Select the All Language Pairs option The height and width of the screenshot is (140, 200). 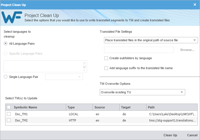coord(6,44)
